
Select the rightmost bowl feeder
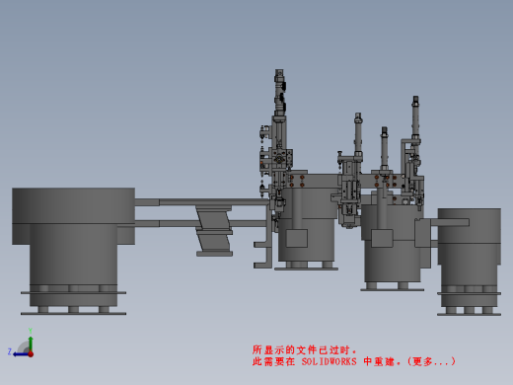pos(470,262)
